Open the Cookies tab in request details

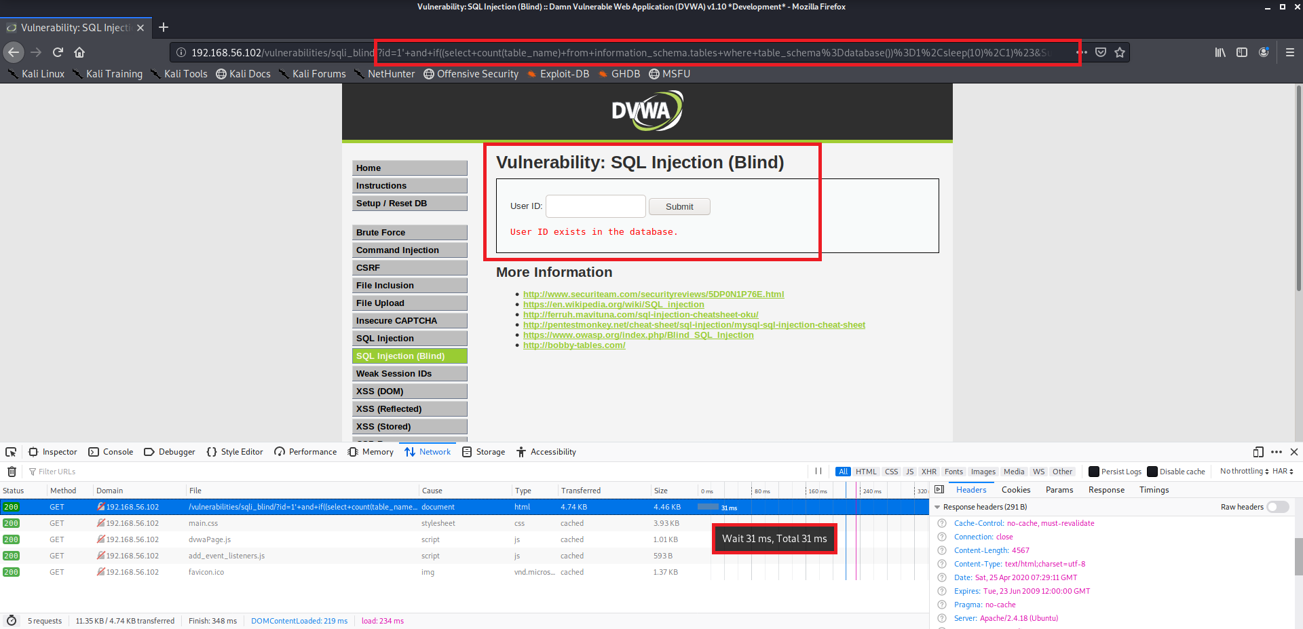pos(1015,490)
